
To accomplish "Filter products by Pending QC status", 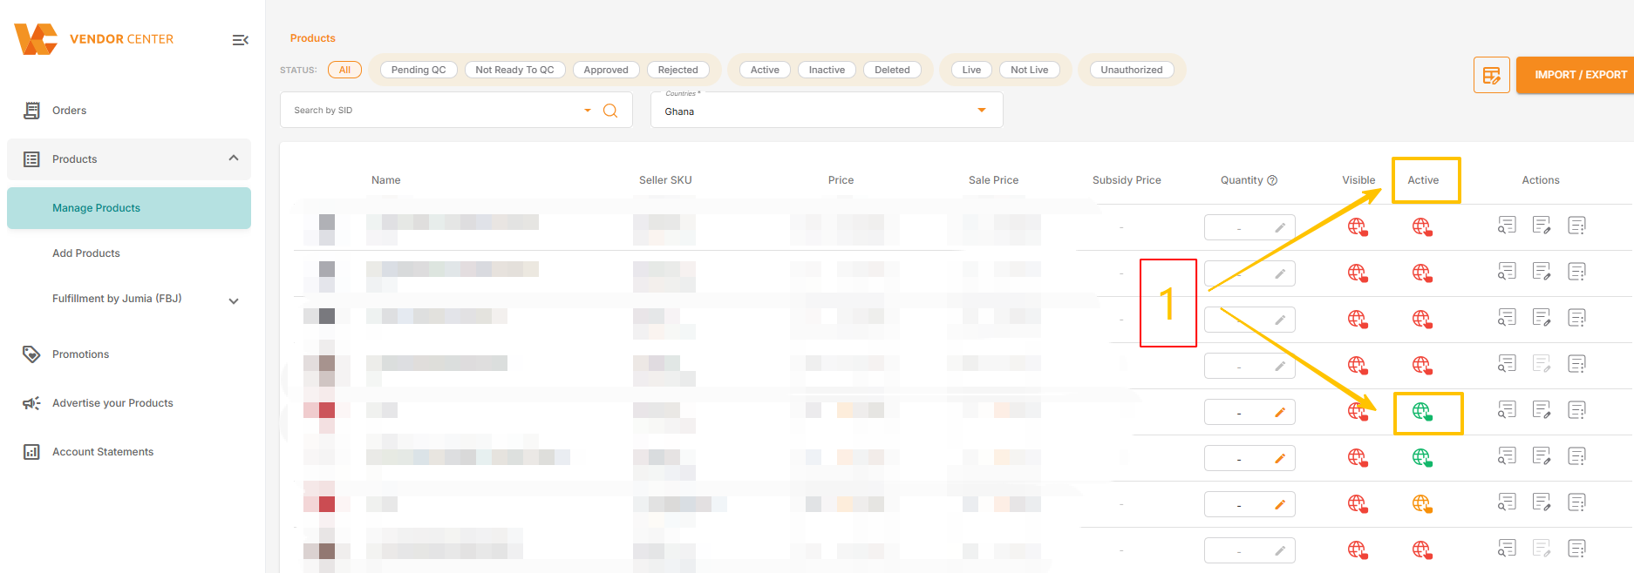I will pyautogui.click(x=418, y=70).
